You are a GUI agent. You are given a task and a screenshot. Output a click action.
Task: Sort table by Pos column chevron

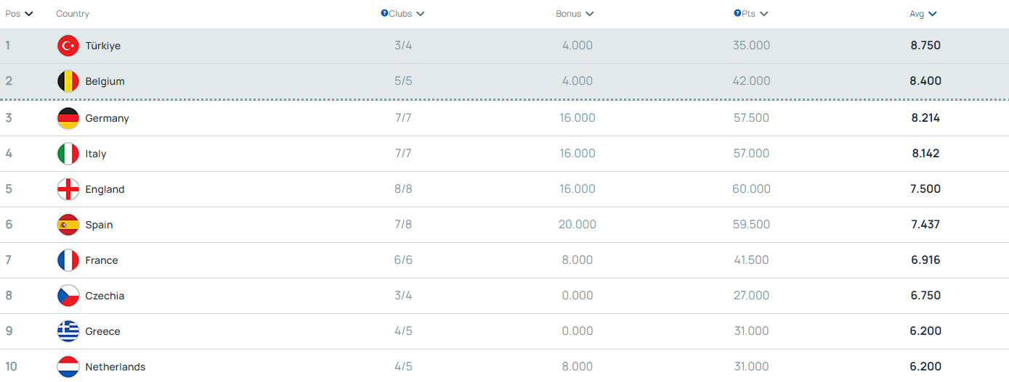[x=29, y=14]
